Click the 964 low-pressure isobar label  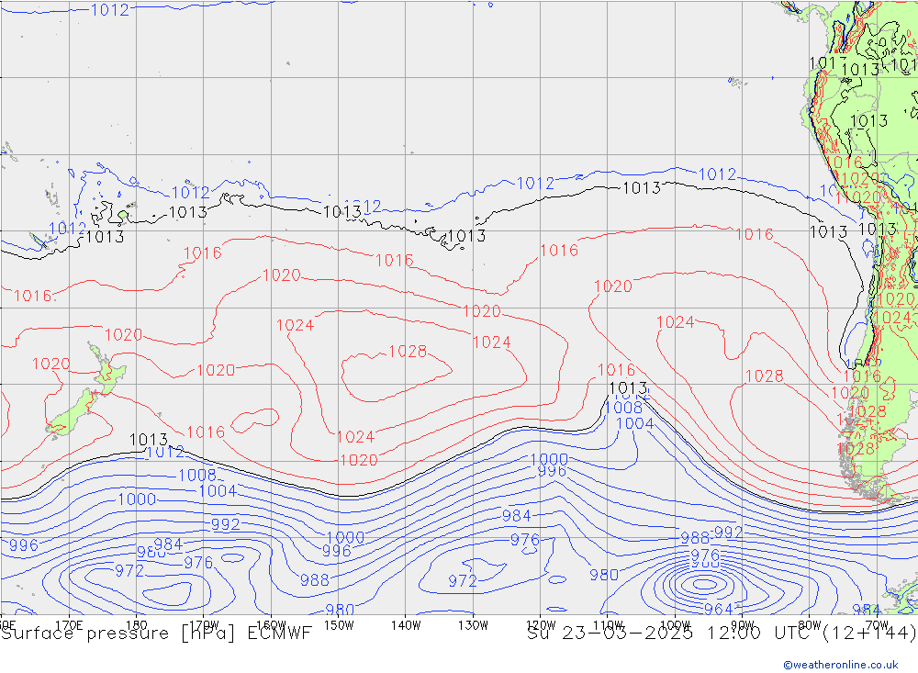tap(719, 609)
